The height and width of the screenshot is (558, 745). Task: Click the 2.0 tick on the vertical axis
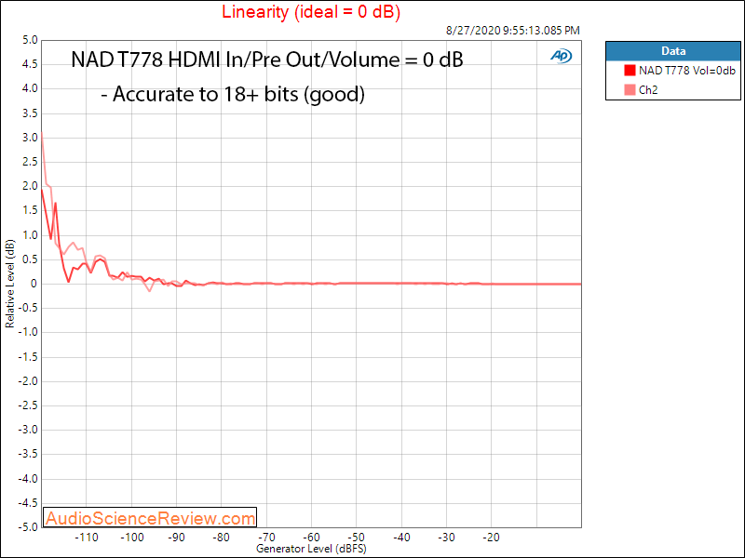pos(30,187)
